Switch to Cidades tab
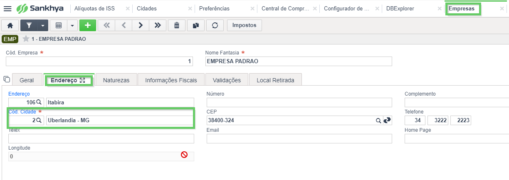Screen dimensions: 509x180 147,8
